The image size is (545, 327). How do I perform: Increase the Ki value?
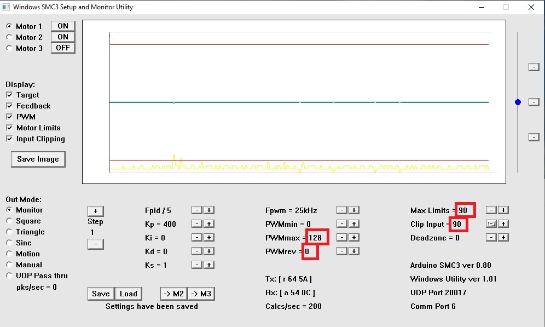pyautogui.click(x=209, y=237)
